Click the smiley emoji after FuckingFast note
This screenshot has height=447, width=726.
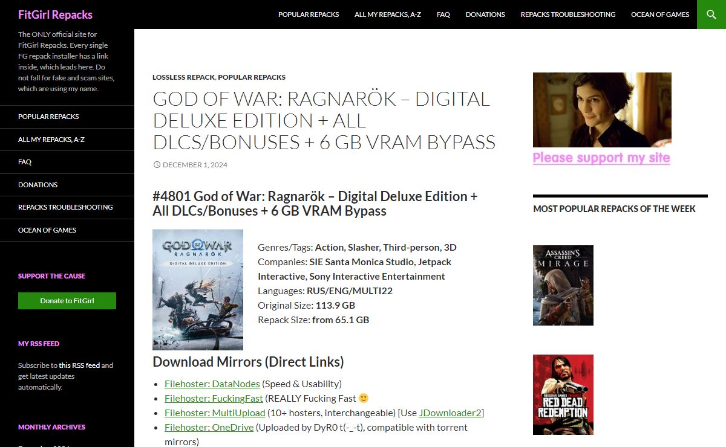pyautogui.click(x=364, y=398)
